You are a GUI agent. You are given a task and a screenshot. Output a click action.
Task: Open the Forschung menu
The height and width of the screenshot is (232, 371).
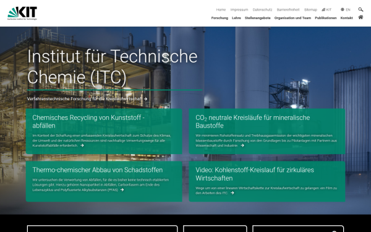(220, 18)
